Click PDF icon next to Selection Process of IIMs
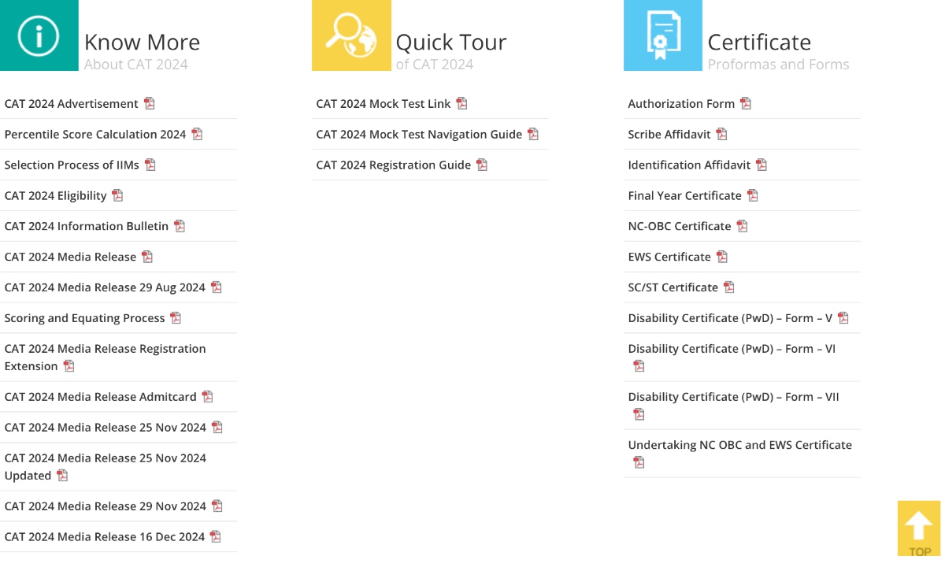This screenshot has width=945, height=567. [x=150, y=165]
